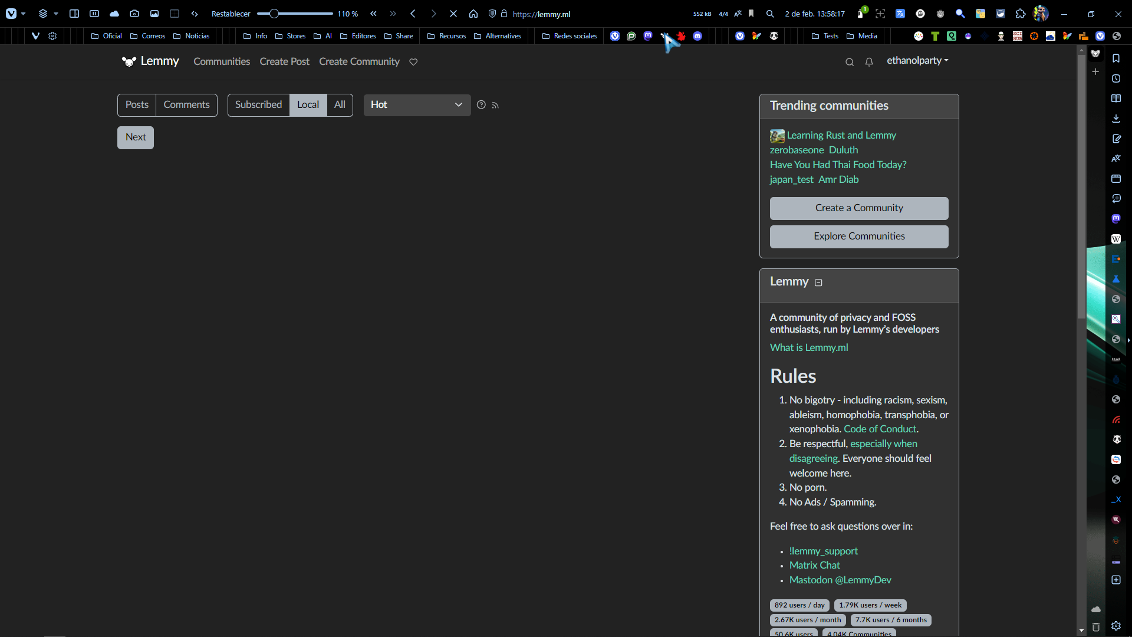This screenshot has width=1132, height=637.
Task: Bookmark this page via address bar
Action: click(751, 14)
